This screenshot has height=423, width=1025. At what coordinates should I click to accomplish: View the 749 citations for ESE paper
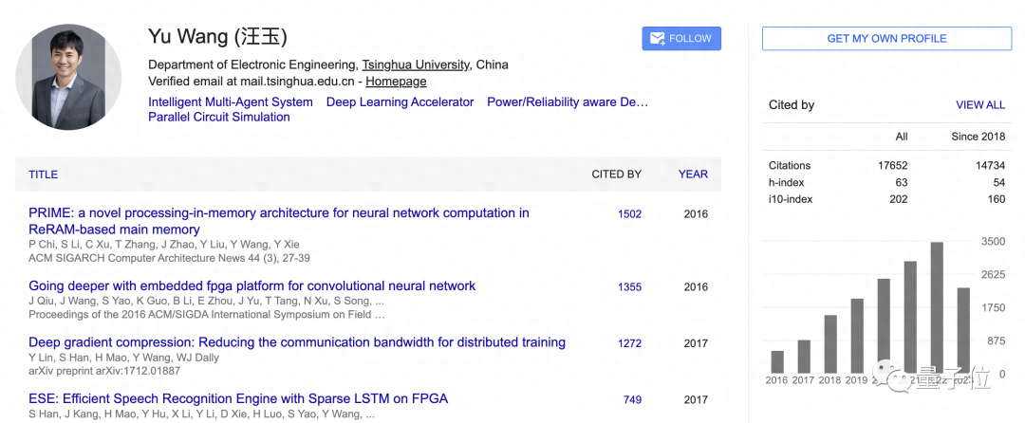632,400
